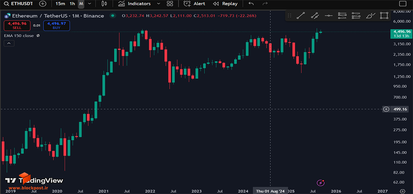
Task: Select the Trend Line drawing tool
Action: pos(301,16)
